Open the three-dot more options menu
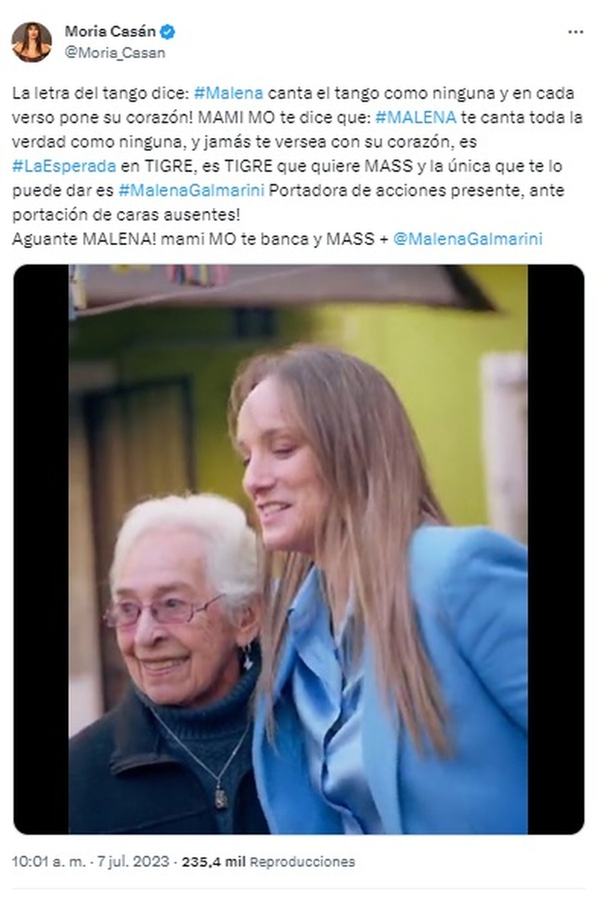The image size is (601, 900). click(x=575, y=32)
